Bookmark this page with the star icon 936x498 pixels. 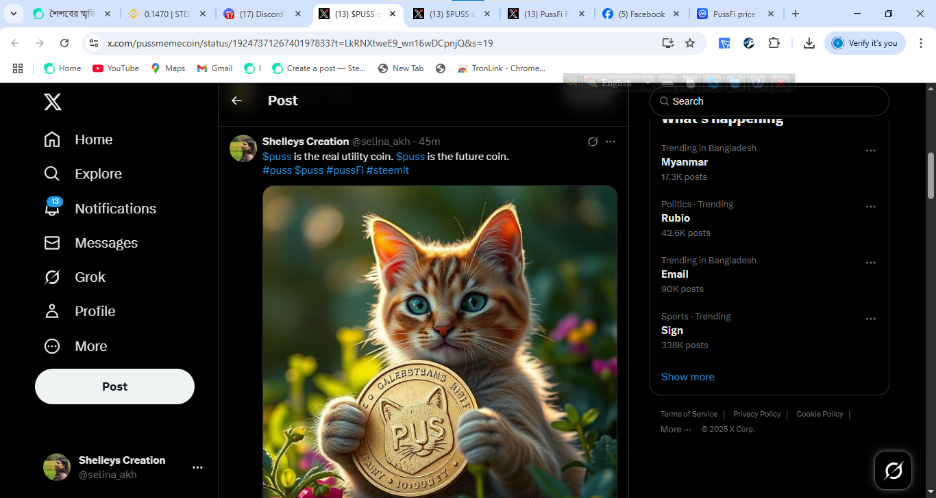tap(690, 43)
